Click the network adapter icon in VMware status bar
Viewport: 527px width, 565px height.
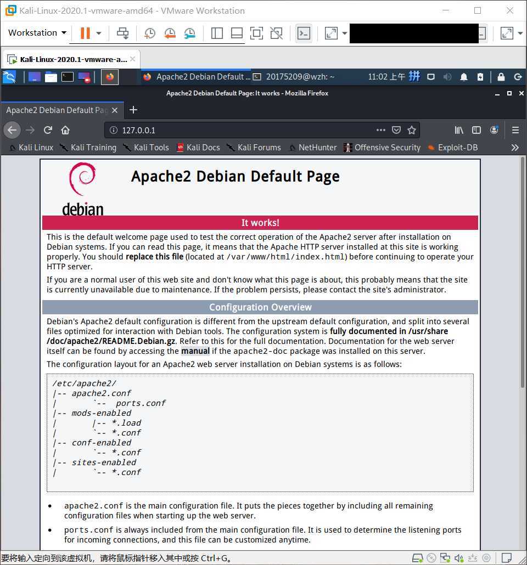445,558
